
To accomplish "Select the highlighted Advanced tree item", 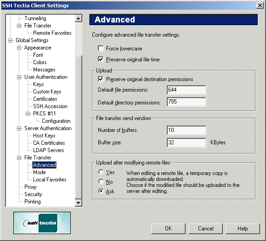I will click(44, 165).
